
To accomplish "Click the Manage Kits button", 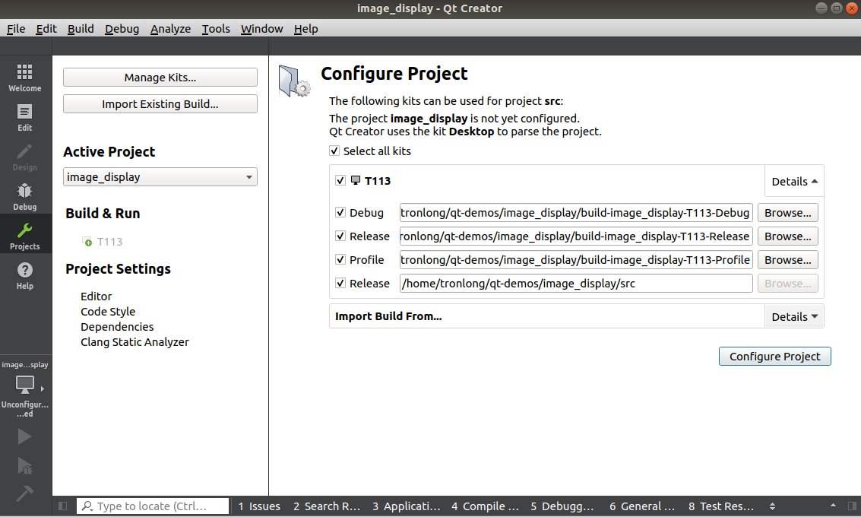I will [160, 78].
